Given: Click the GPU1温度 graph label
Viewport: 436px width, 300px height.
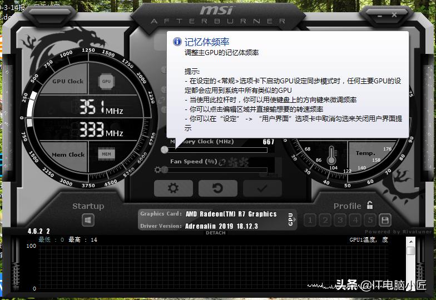Looking at the screenshot, I should click(x=369, y=240).
